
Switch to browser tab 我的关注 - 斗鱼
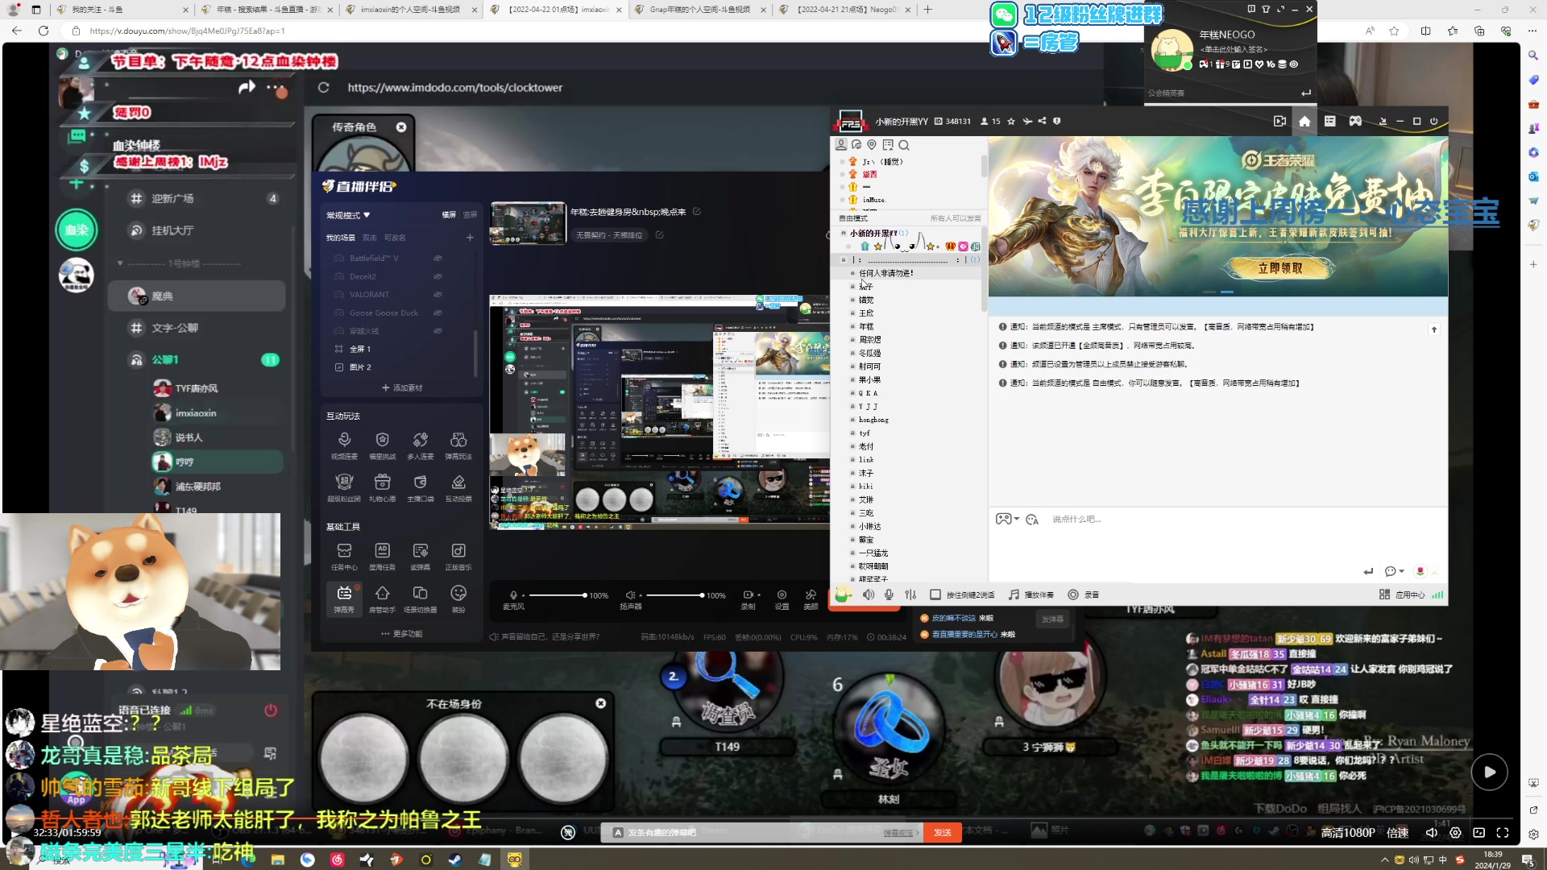pyautogui.click(x=121, y=10)
